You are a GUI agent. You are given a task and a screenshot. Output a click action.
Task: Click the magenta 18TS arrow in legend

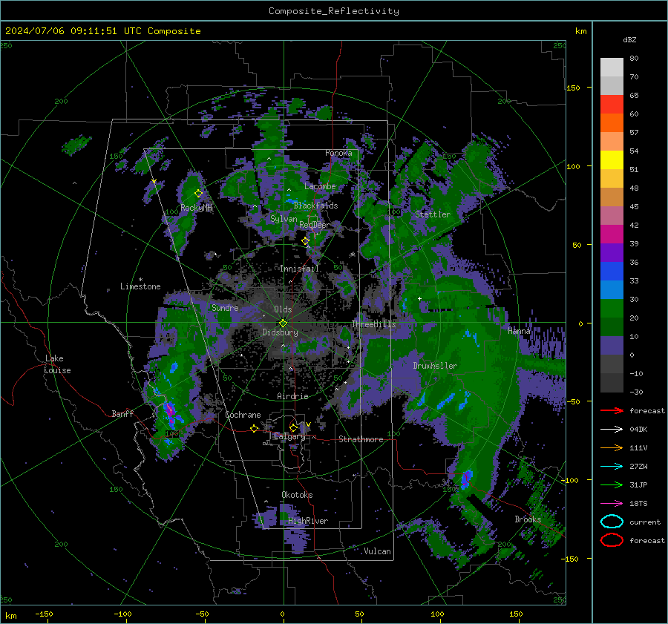(612, 504)
